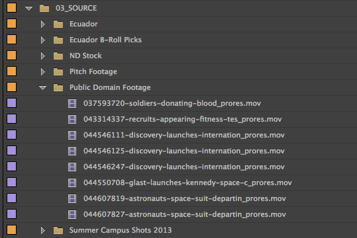Select the Ecuador bin name

coord(83,24)
